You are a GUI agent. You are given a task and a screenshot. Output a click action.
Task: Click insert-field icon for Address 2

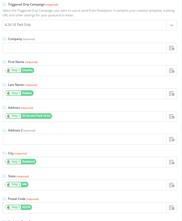[172, 139]
